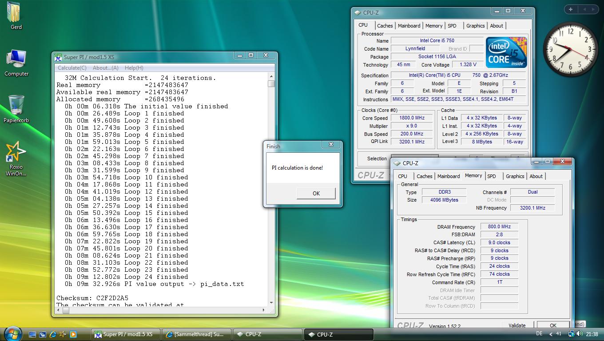
Task: Open the Calculate(C) menu in Super PI
Action: (x=72, y=68)
